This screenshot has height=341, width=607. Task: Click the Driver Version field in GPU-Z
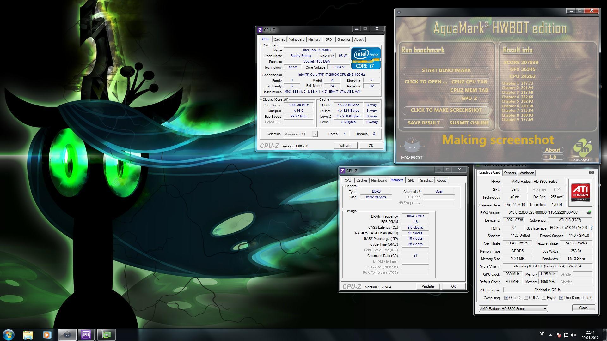click(548, 266)
